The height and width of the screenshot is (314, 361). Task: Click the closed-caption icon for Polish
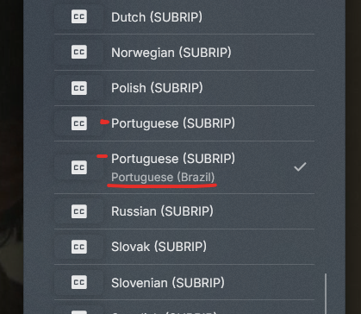79,88
